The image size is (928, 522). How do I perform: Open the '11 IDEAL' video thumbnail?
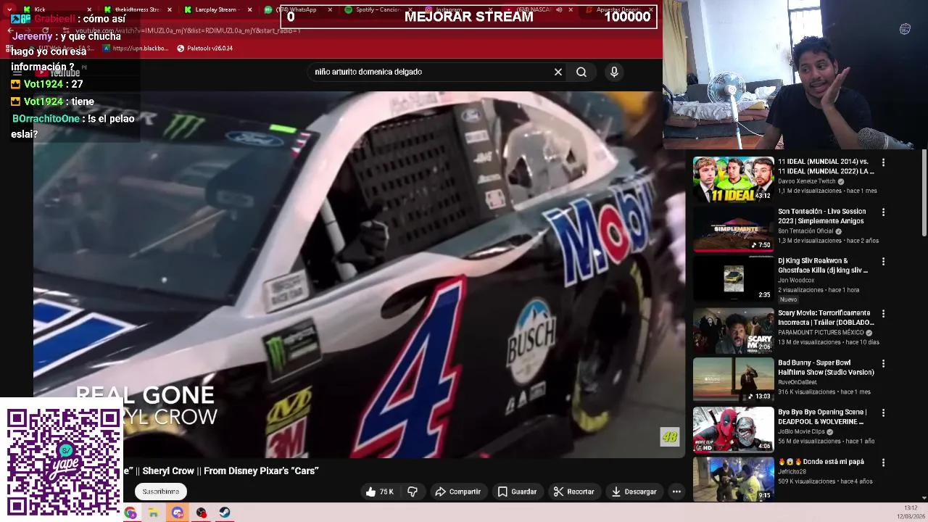pyautogui.click(x=733, y=179)
